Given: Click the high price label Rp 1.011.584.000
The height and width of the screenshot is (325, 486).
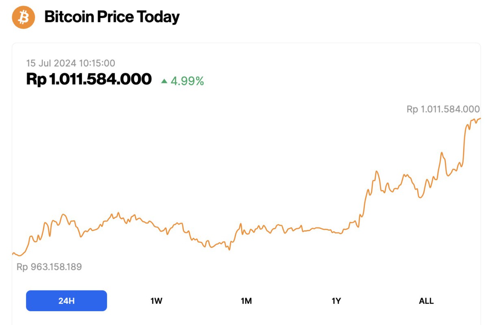Looking at the screenshot, I should pyautogui.click(x=443, y=109).
